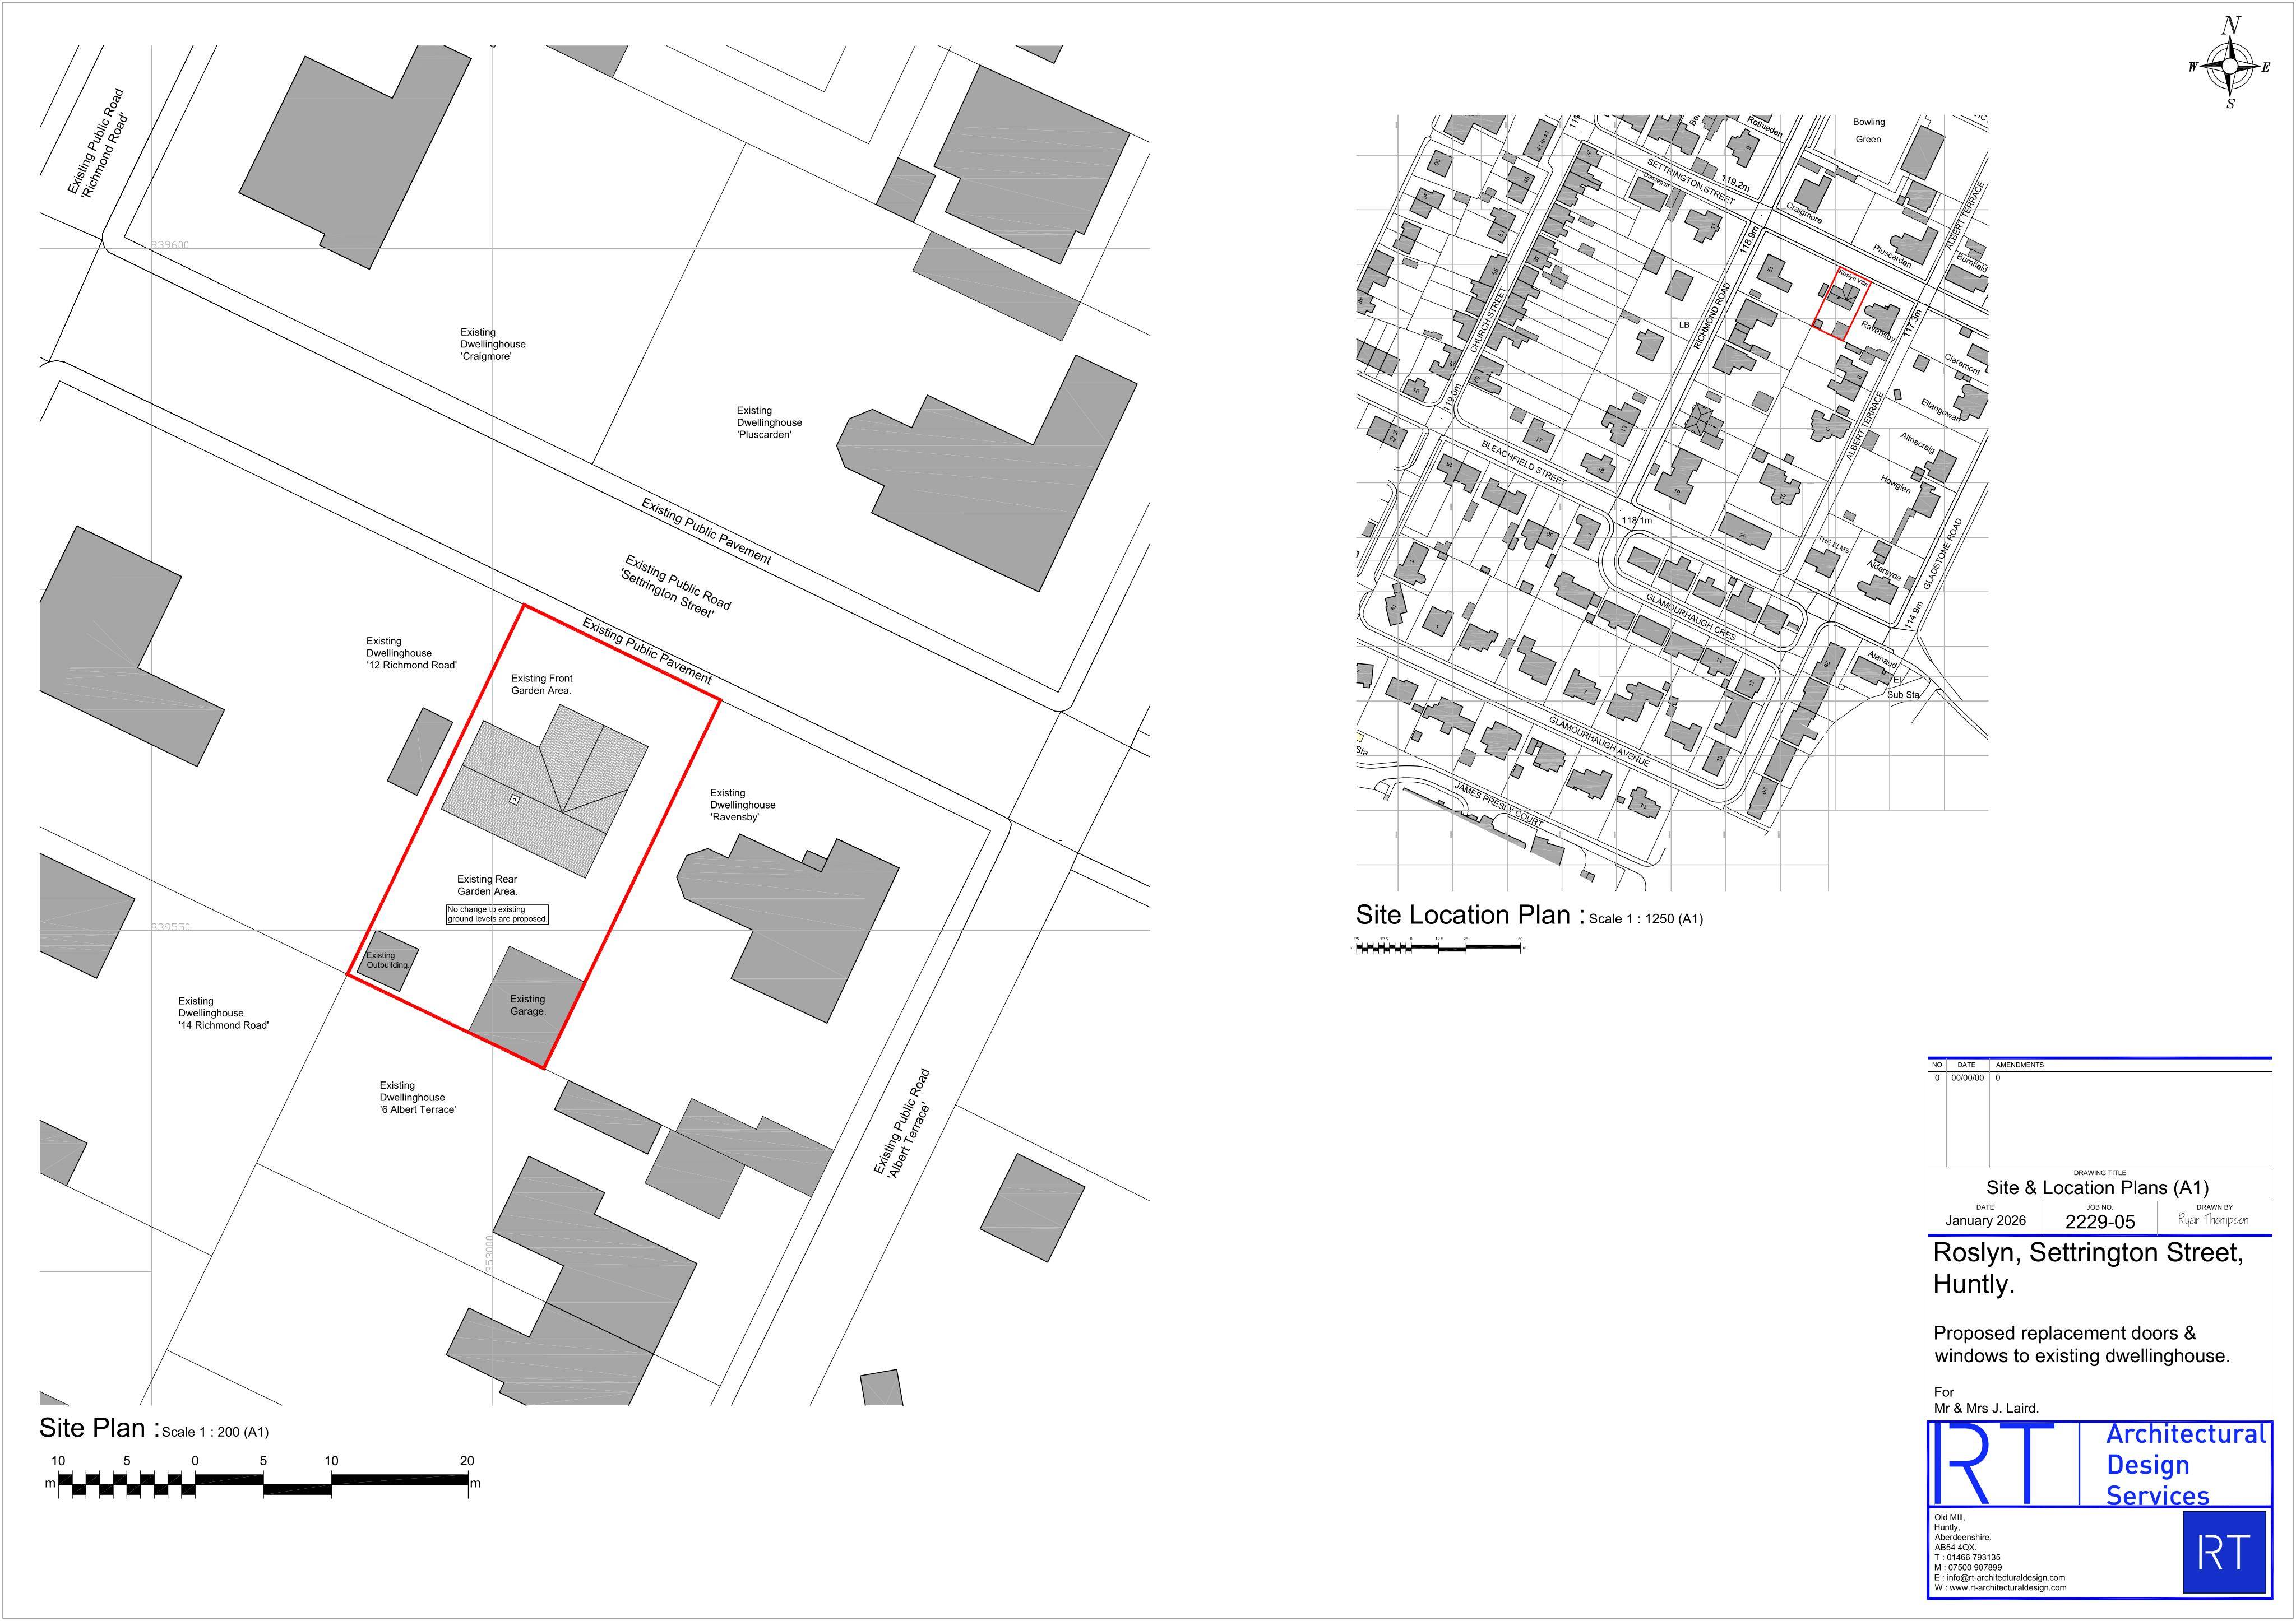The image size is (2296, 1621).
Task: Click the solid blue RT square logo
Action: pos(2223,1553)
